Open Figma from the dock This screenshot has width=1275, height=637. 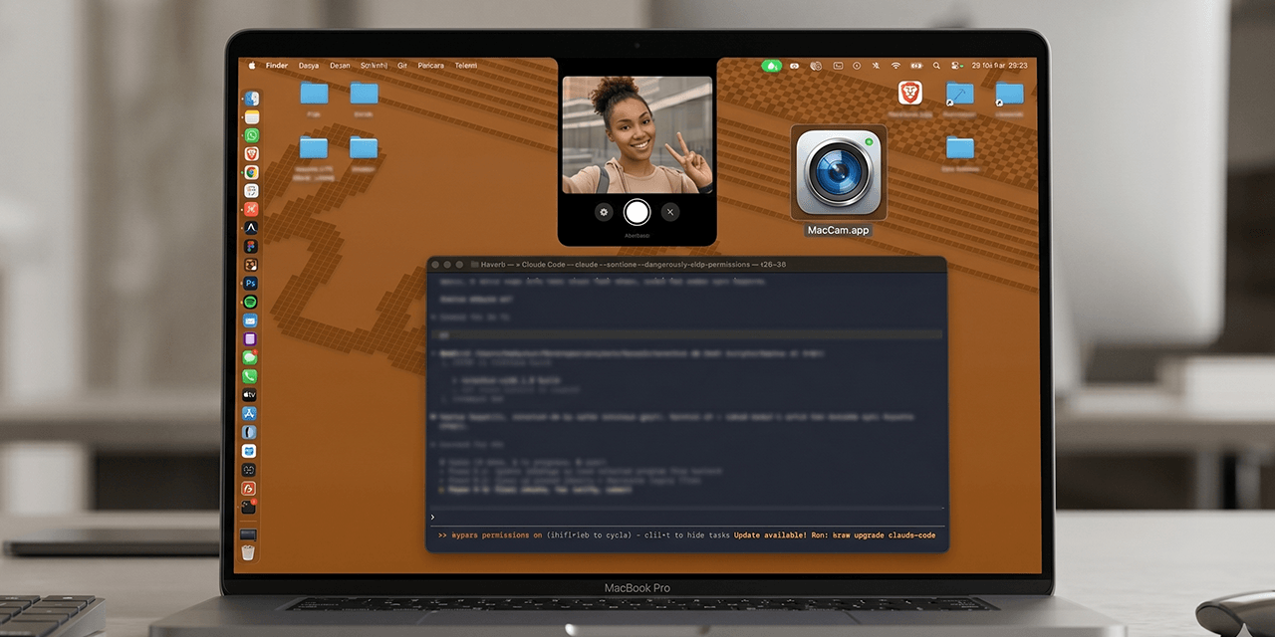(251, 246)
